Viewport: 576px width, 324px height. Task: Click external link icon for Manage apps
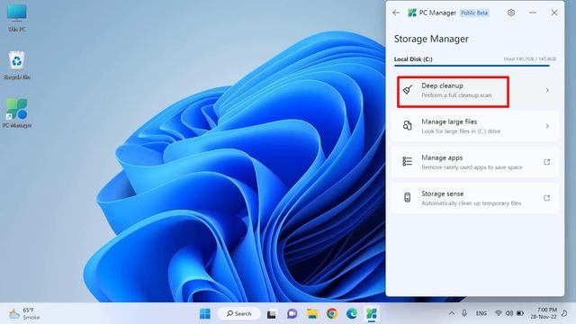[x=546, y=162]
